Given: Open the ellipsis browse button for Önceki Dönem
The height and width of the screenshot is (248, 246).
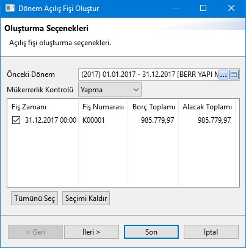Looking at the screenshot, I should [223, 75].
